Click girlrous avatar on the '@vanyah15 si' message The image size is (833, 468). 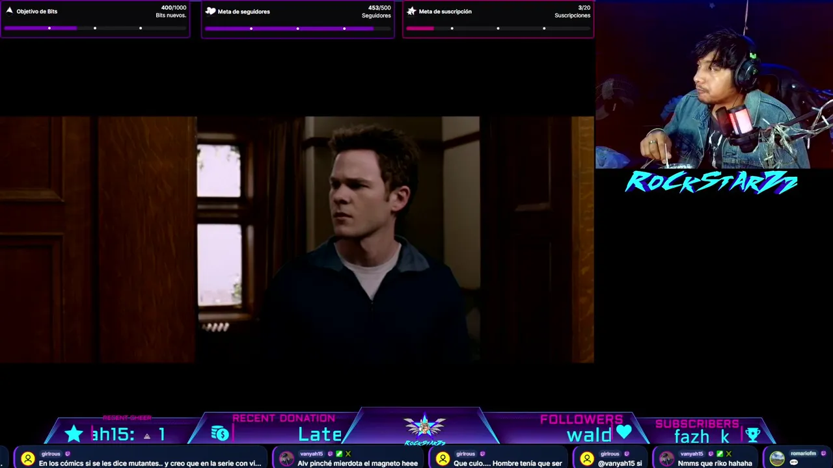tap(587, 459)
